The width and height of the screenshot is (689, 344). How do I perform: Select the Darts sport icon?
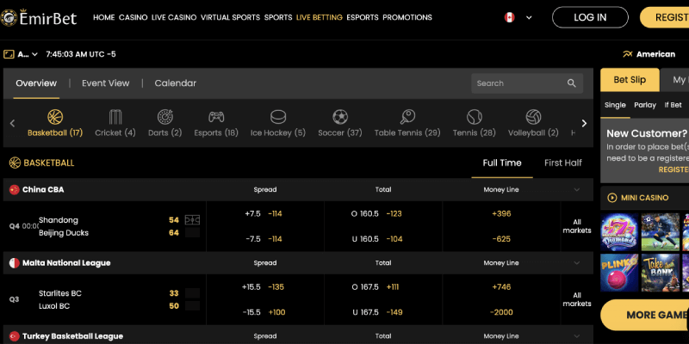point(164,117)
